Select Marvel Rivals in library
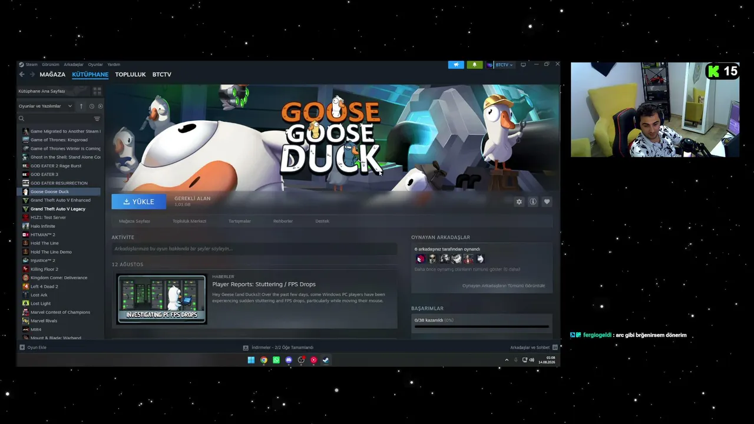Image resolution: width=754 pixels, height=424 pixels. tap(44, 321)
